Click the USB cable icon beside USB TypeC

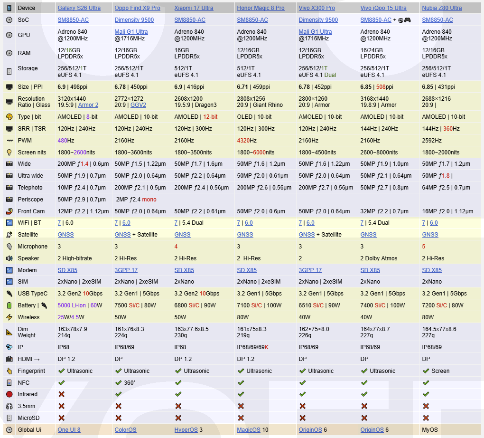click(9, 293)
